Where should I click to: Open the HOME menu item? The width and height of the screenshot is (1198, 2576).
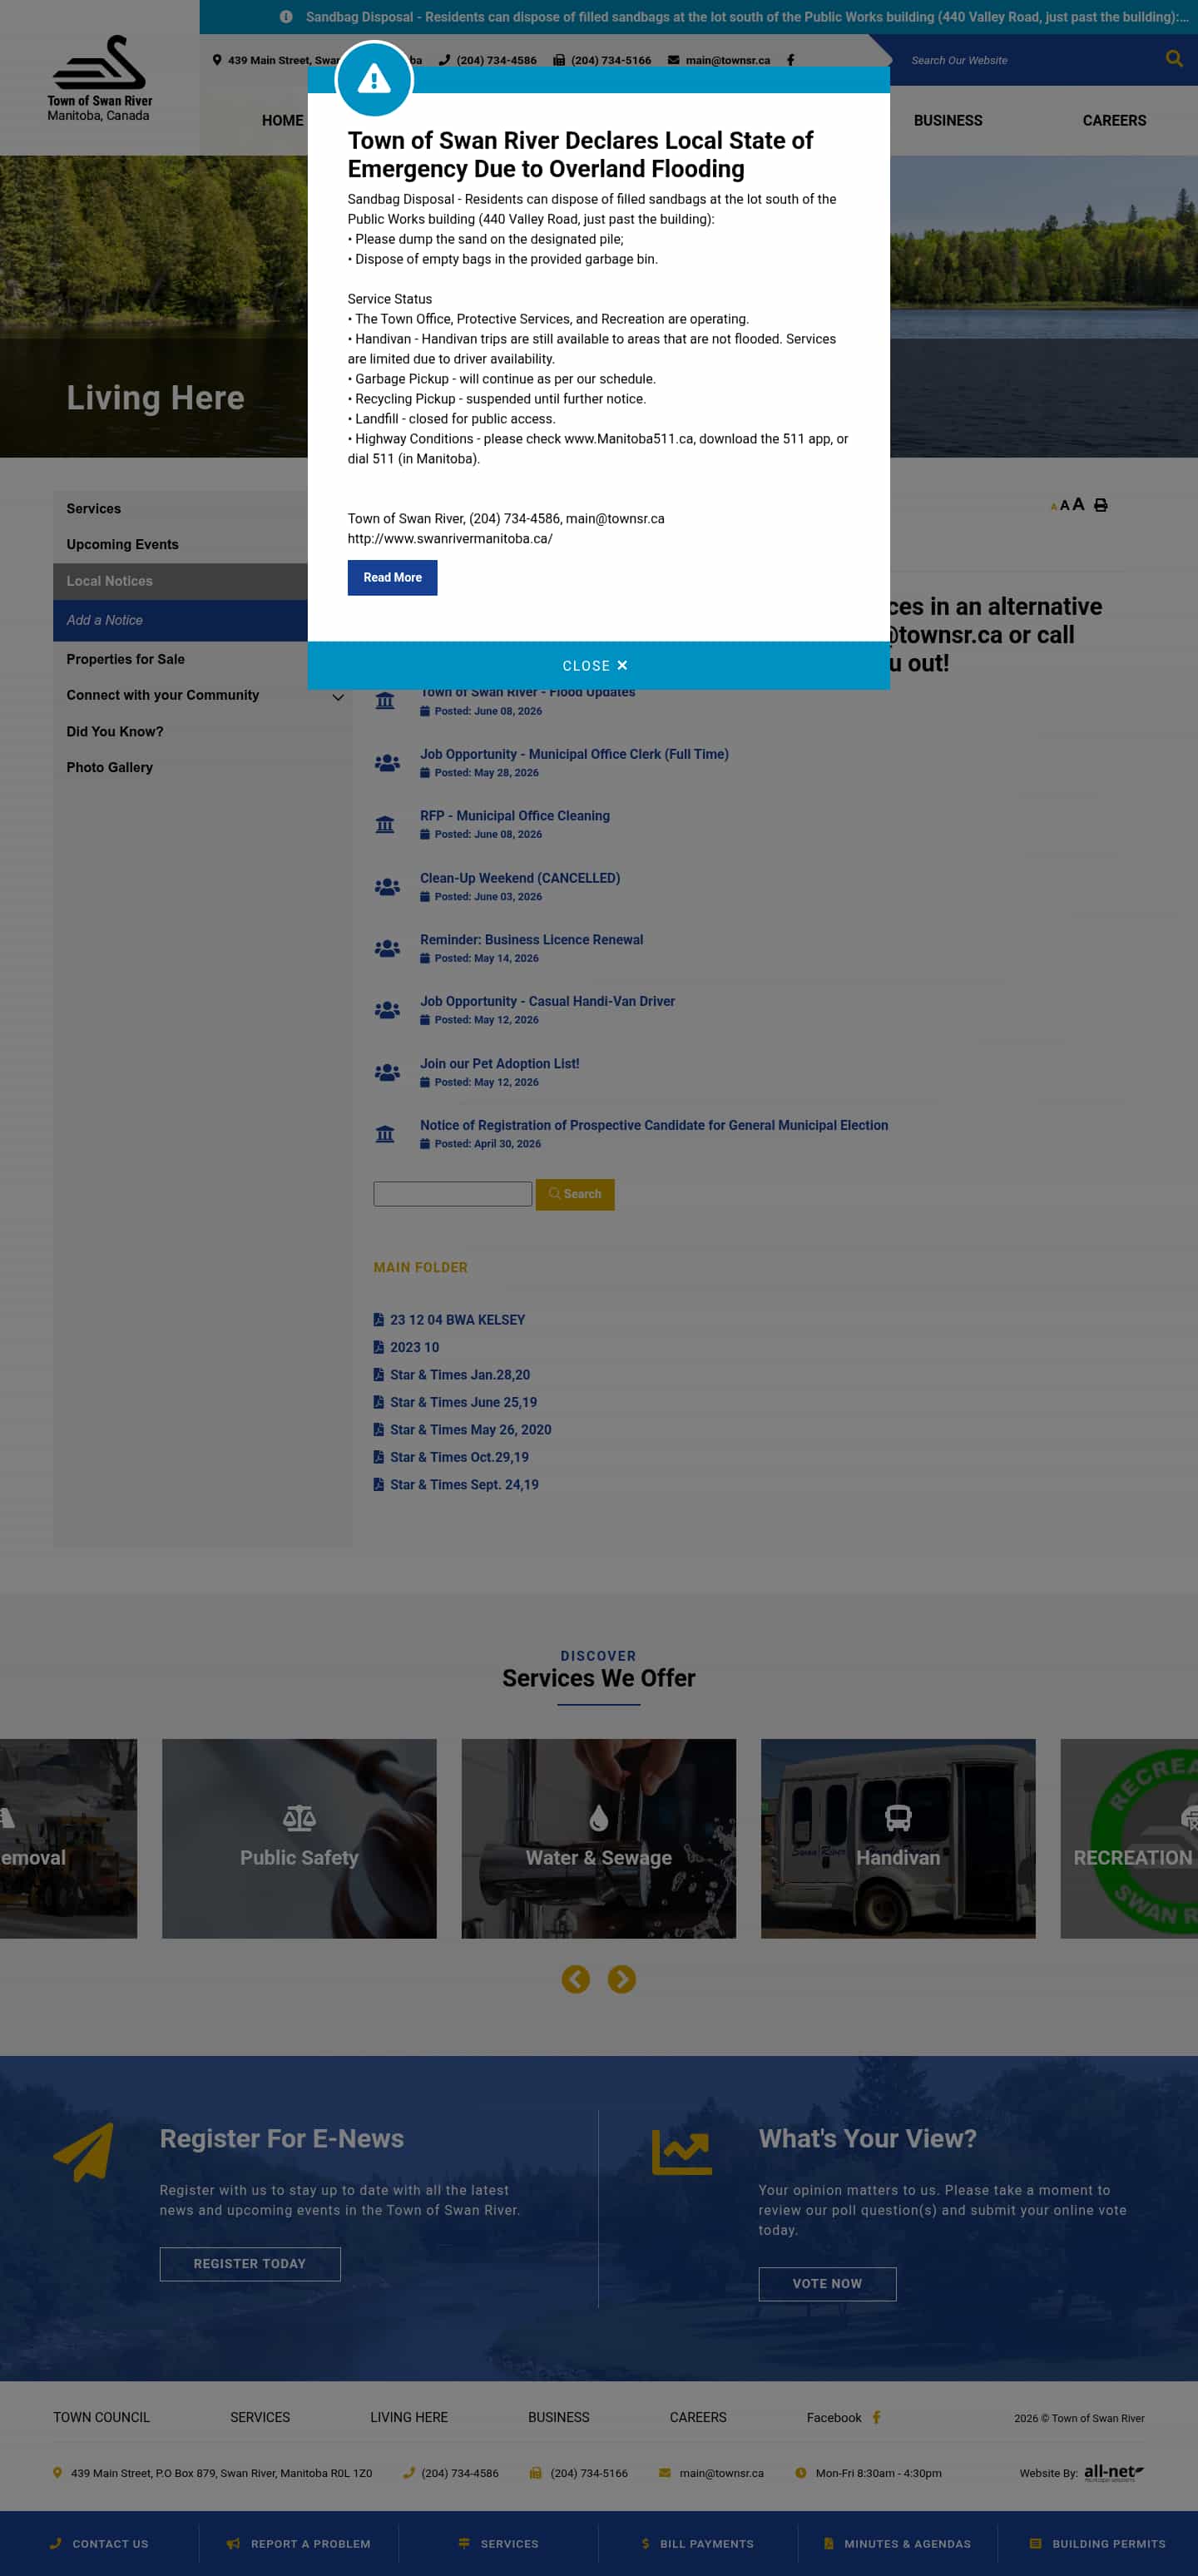(282, 120)
